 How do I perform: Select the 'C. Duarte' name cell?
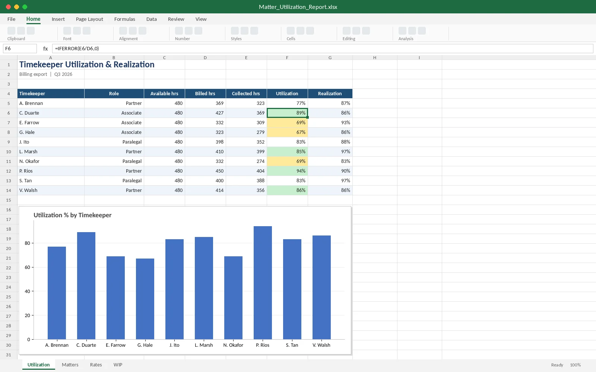click(x=51, y=113)
